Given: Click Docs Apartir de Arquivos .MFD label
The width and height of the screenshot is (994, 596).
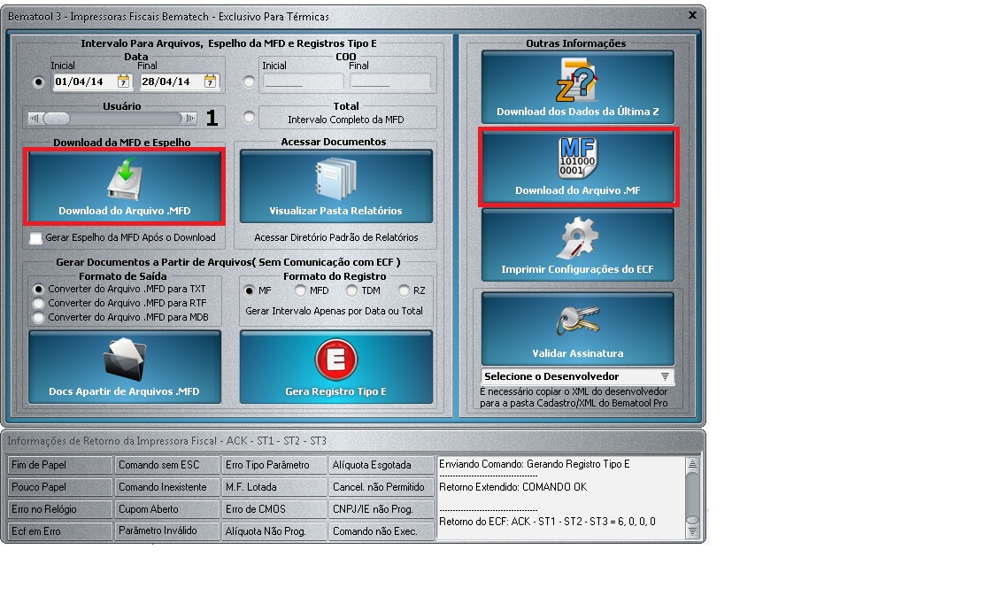Looking at the screenshot, I should (124, 391).
